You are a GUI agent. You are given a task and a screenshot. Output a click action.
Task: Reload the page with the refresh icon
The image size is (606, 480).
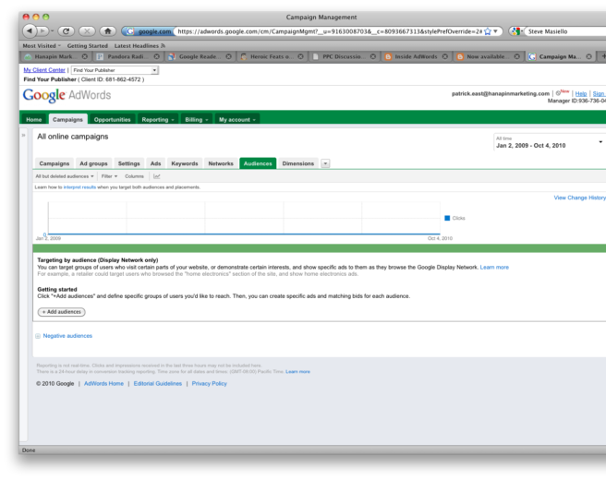click(67, 30)
